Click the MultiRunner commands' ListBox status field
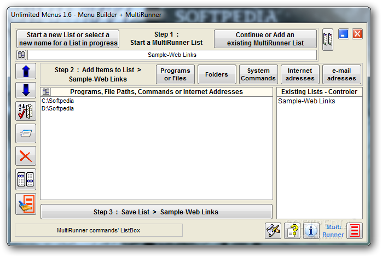This screenshot has height=257, width=382. tap(99, 230)
